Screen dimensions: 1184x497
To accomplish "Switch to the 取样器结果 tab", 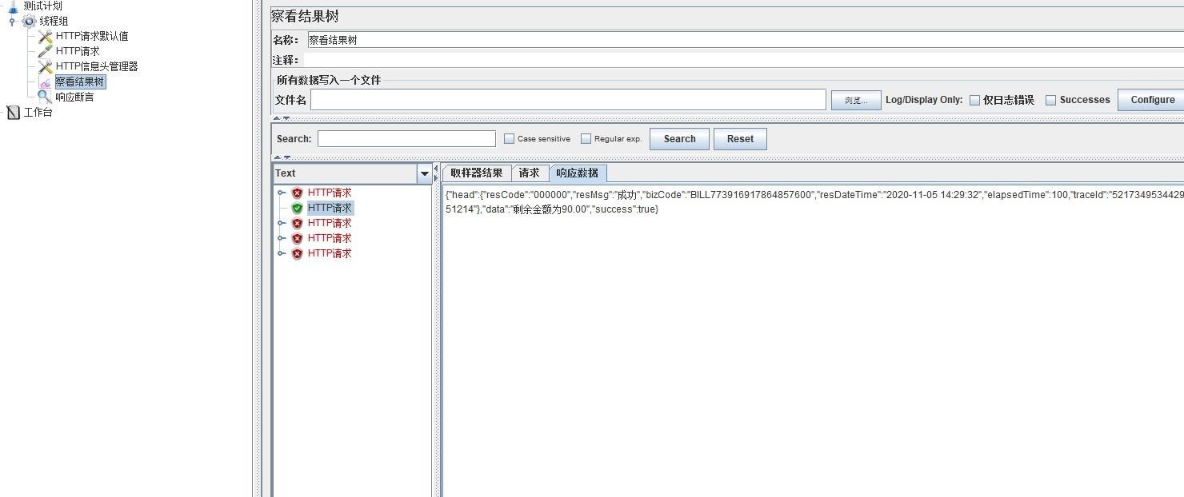I will click(x=476, y=173).
